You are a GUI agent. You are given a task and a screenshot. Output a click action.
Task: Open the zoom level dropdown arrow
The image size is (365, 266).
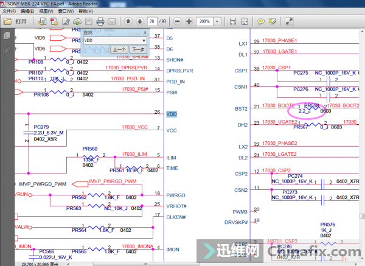click(217, 21)
